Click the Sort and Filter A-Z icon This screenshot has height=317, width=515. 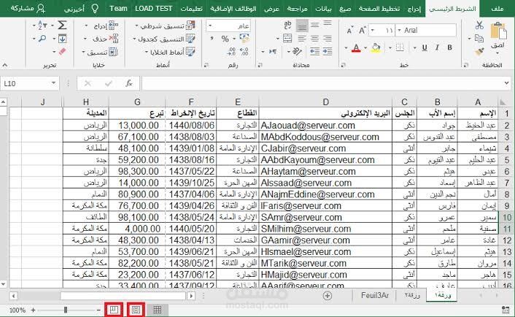(x=42, y=25)
